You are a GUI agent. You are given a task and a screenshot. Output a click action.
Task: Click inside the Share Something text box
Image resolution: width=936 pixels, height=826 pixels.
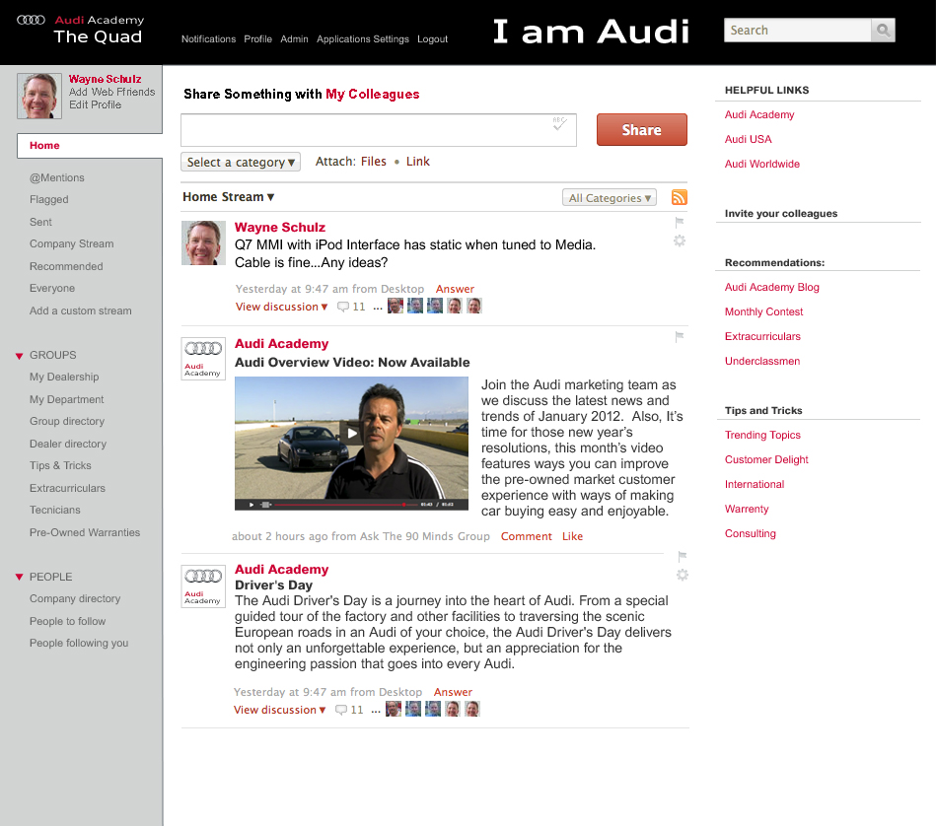(379, 130)
